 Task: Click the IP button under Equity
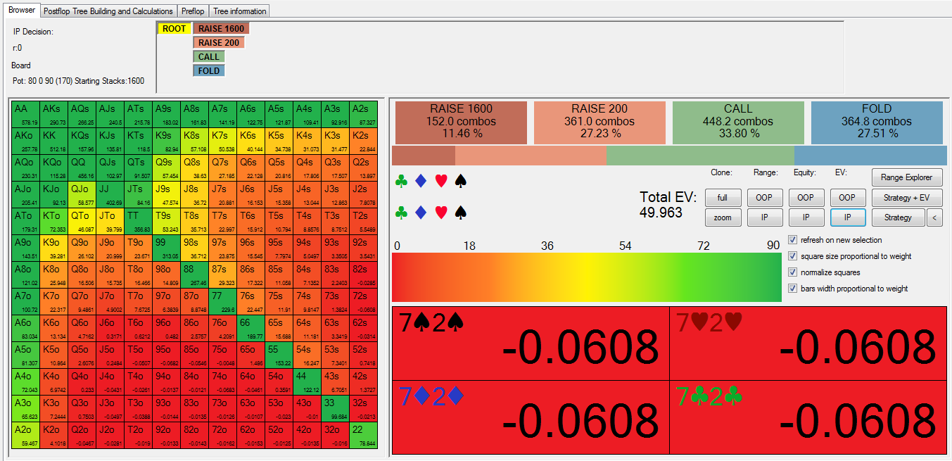806,217
